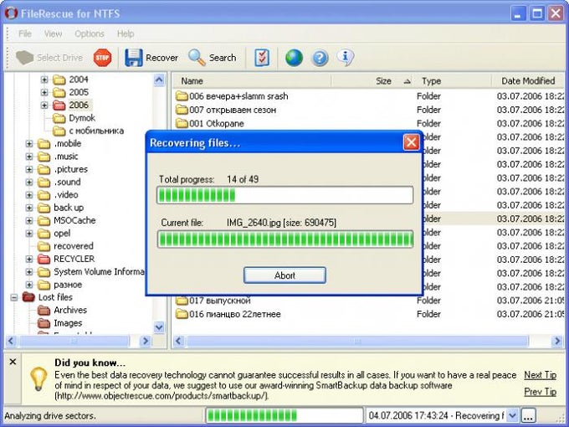Sort by Date Modified column header

point(528,81)
